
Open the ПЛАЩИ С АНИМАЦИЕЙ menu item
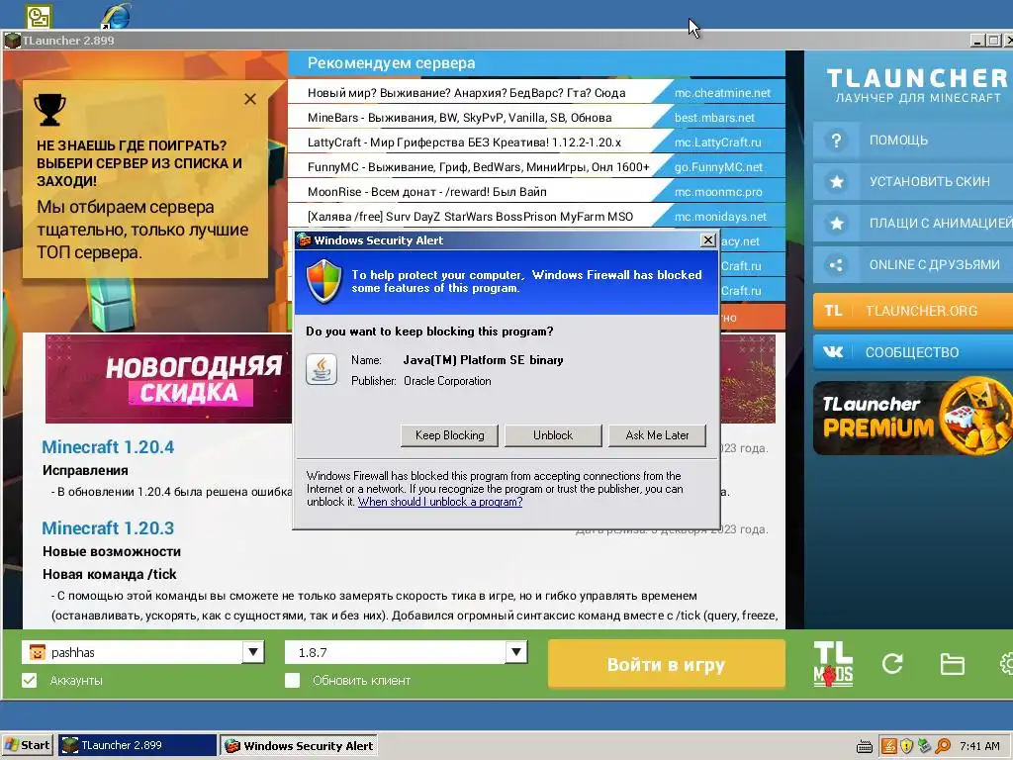[x=913, y=223]
